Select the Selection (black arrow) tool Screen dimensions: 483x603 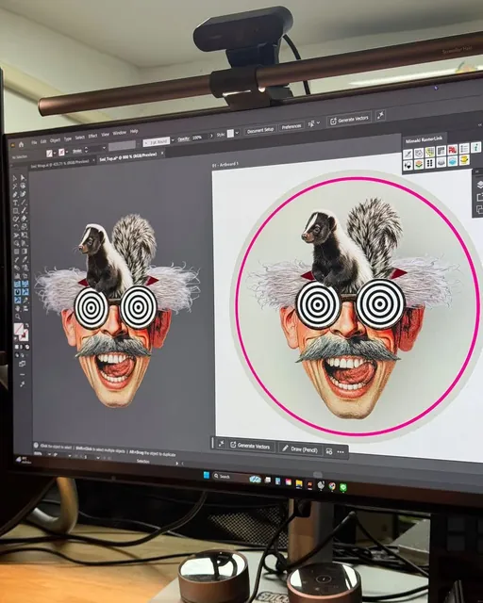pyautogui.click(x=15, y=178)
